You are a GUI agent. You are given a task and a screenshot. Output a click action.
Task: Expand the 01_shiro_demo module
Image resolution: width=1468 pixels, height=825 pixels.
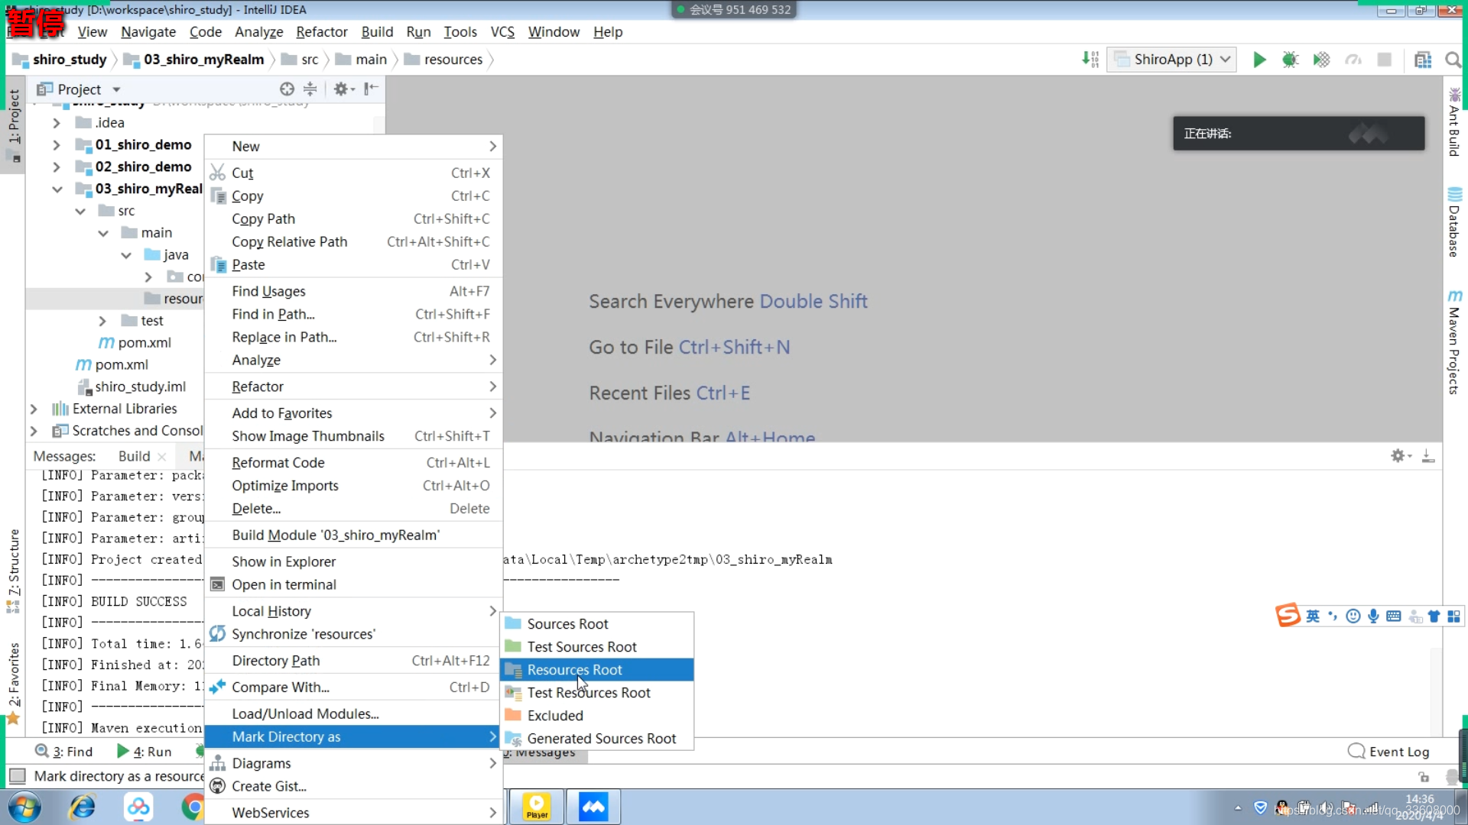coord(57,145)
